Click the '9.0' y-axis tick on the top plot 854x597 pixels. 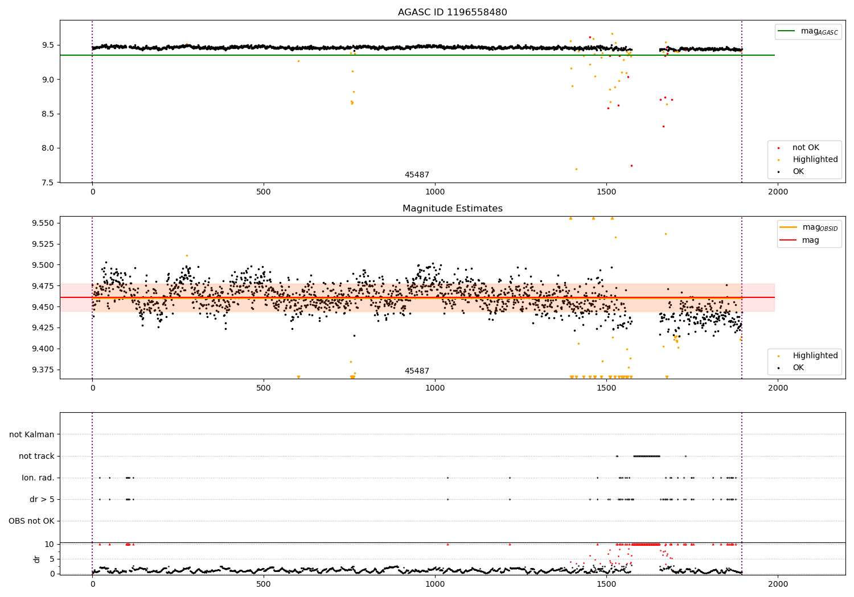48,80
